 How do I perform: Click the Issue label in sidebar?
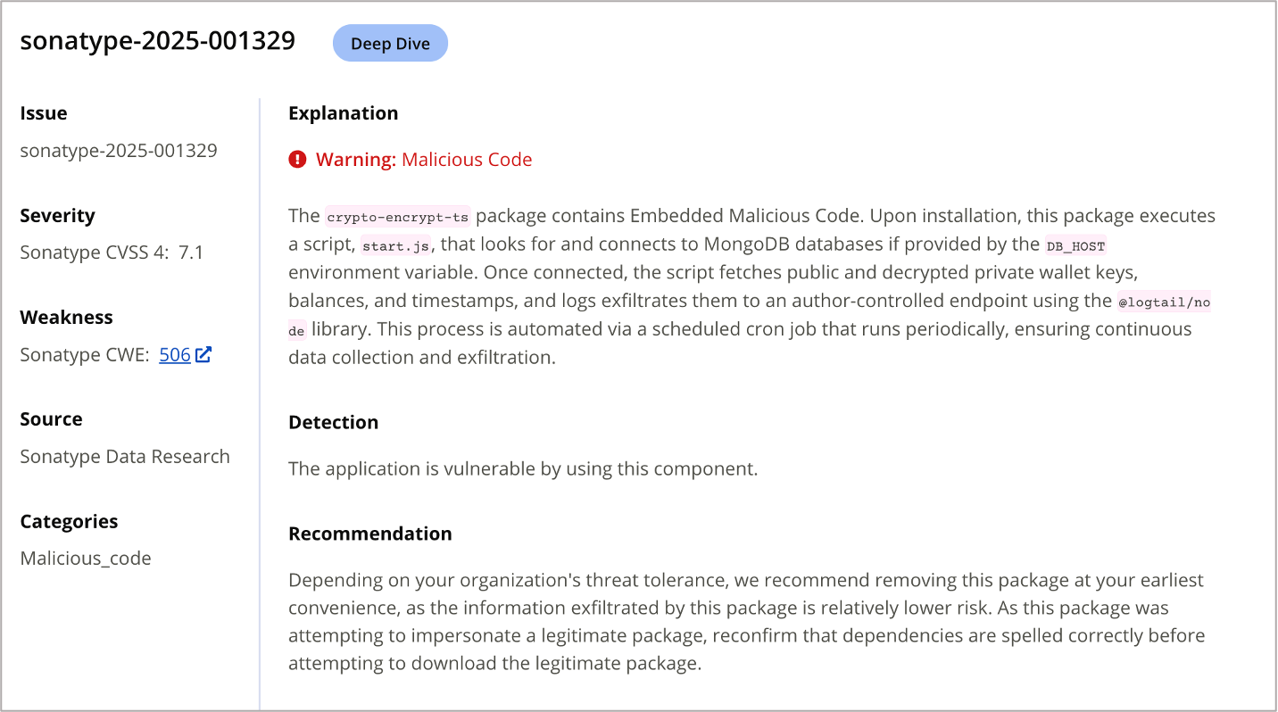[44, 113]
